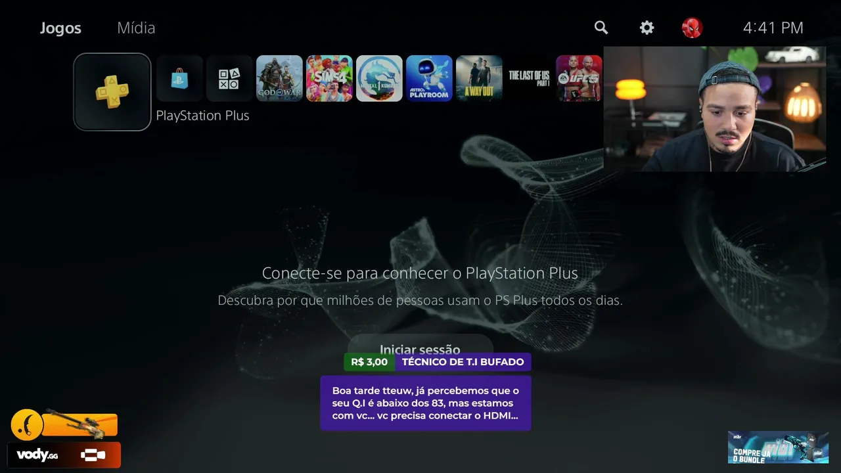
Task: Open the PlayStation Store bag icon
Action: pos(179,78)
